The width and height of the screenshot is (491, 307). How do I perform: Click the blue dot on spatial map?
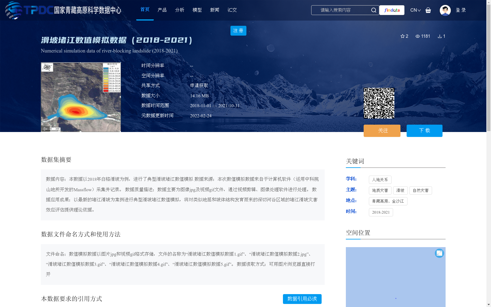tap(396, 298)
